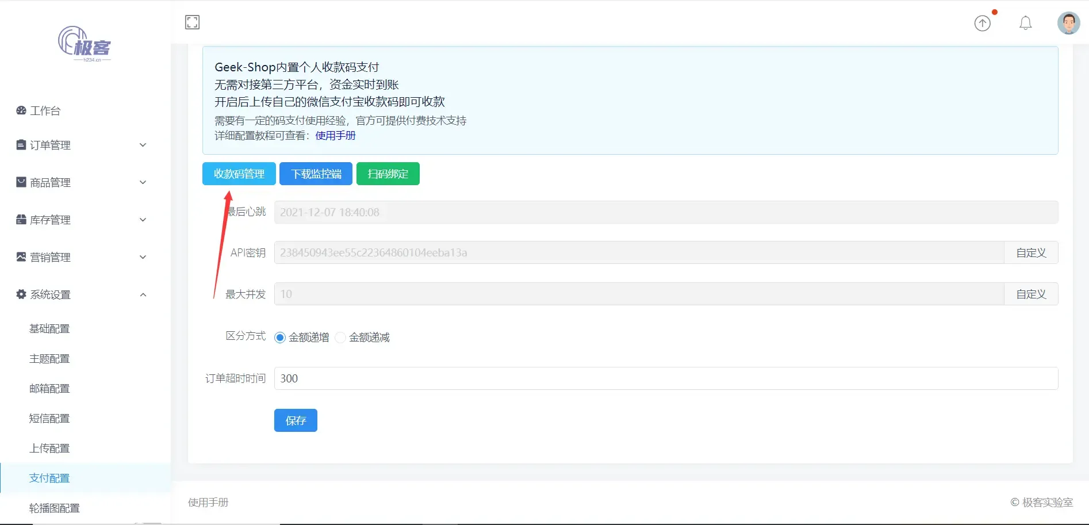Click the 系统设置 gear icon
1089x525 pixels.
(21, 294)
